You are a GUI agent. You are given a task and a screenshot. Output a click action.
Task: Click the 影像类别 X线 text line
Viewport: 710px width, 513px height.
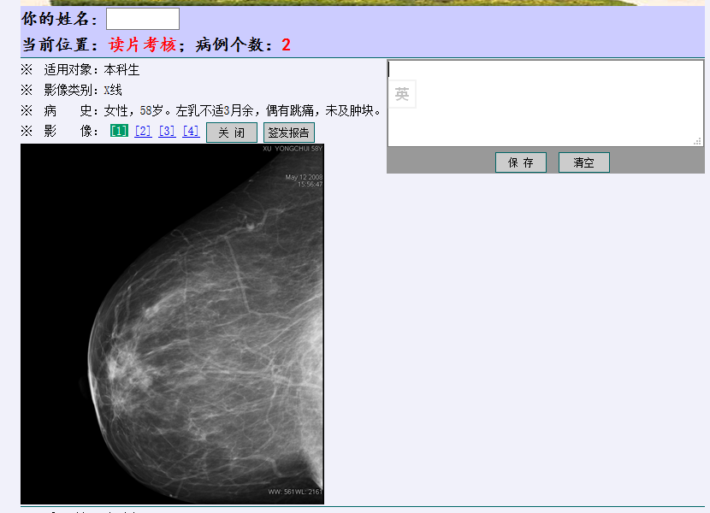click(83, 91)
